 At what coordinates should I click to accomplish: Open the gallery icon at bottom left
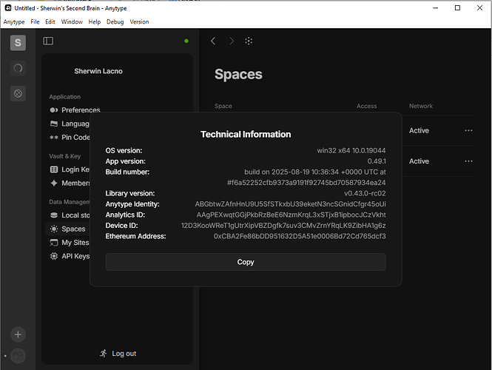[x=18, y=356]
